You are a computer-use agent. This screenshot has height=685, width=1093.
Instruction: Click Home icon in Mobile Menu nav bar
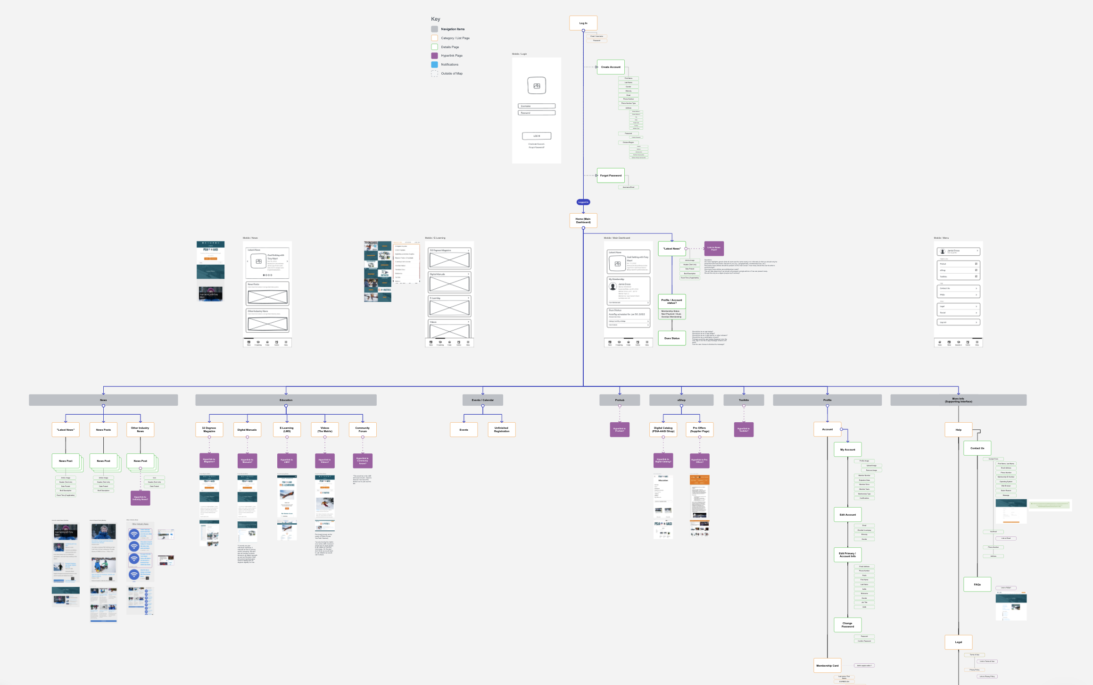[940, 342]
